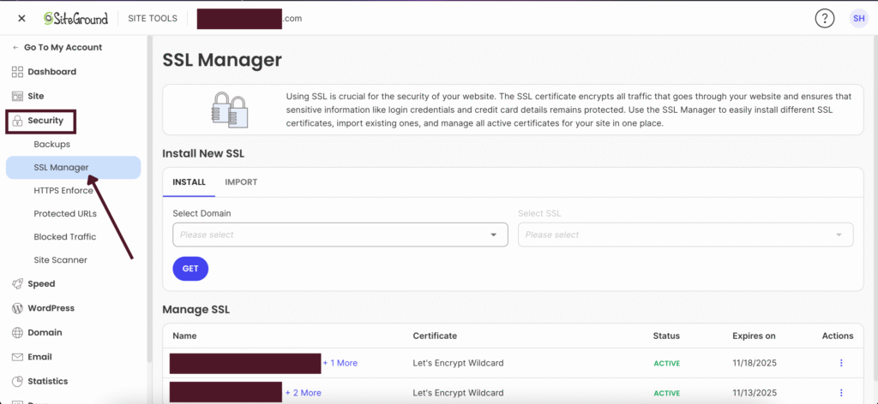Expand the WordPress sidebar section

click(x=51, y=308)
